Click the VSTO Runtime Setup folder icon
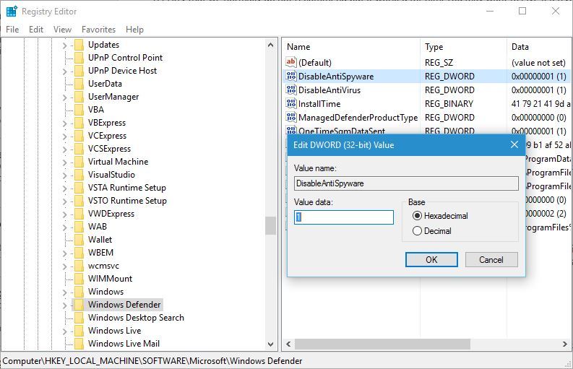573x369 pixels. [x=79, y=201]
